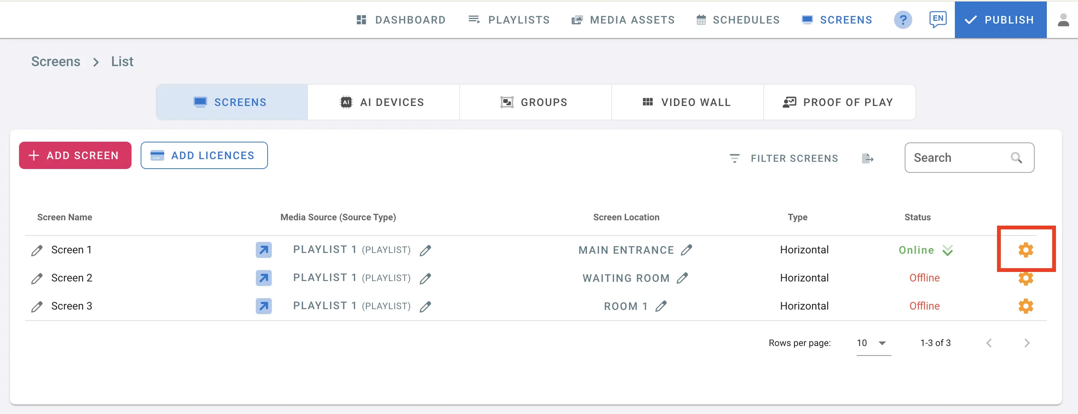Open user account profile icon

tap(1063, 20)
